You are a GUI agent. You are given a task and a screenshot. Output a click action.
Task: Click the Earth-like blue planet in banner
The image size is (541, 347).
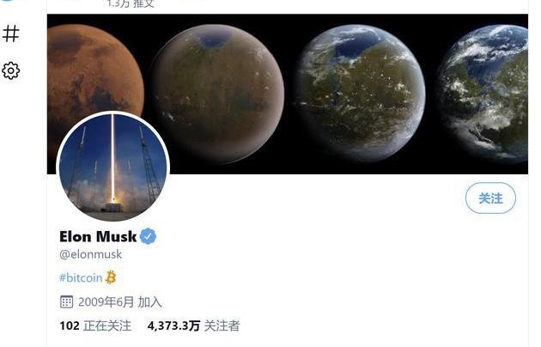tap(483, 94)
